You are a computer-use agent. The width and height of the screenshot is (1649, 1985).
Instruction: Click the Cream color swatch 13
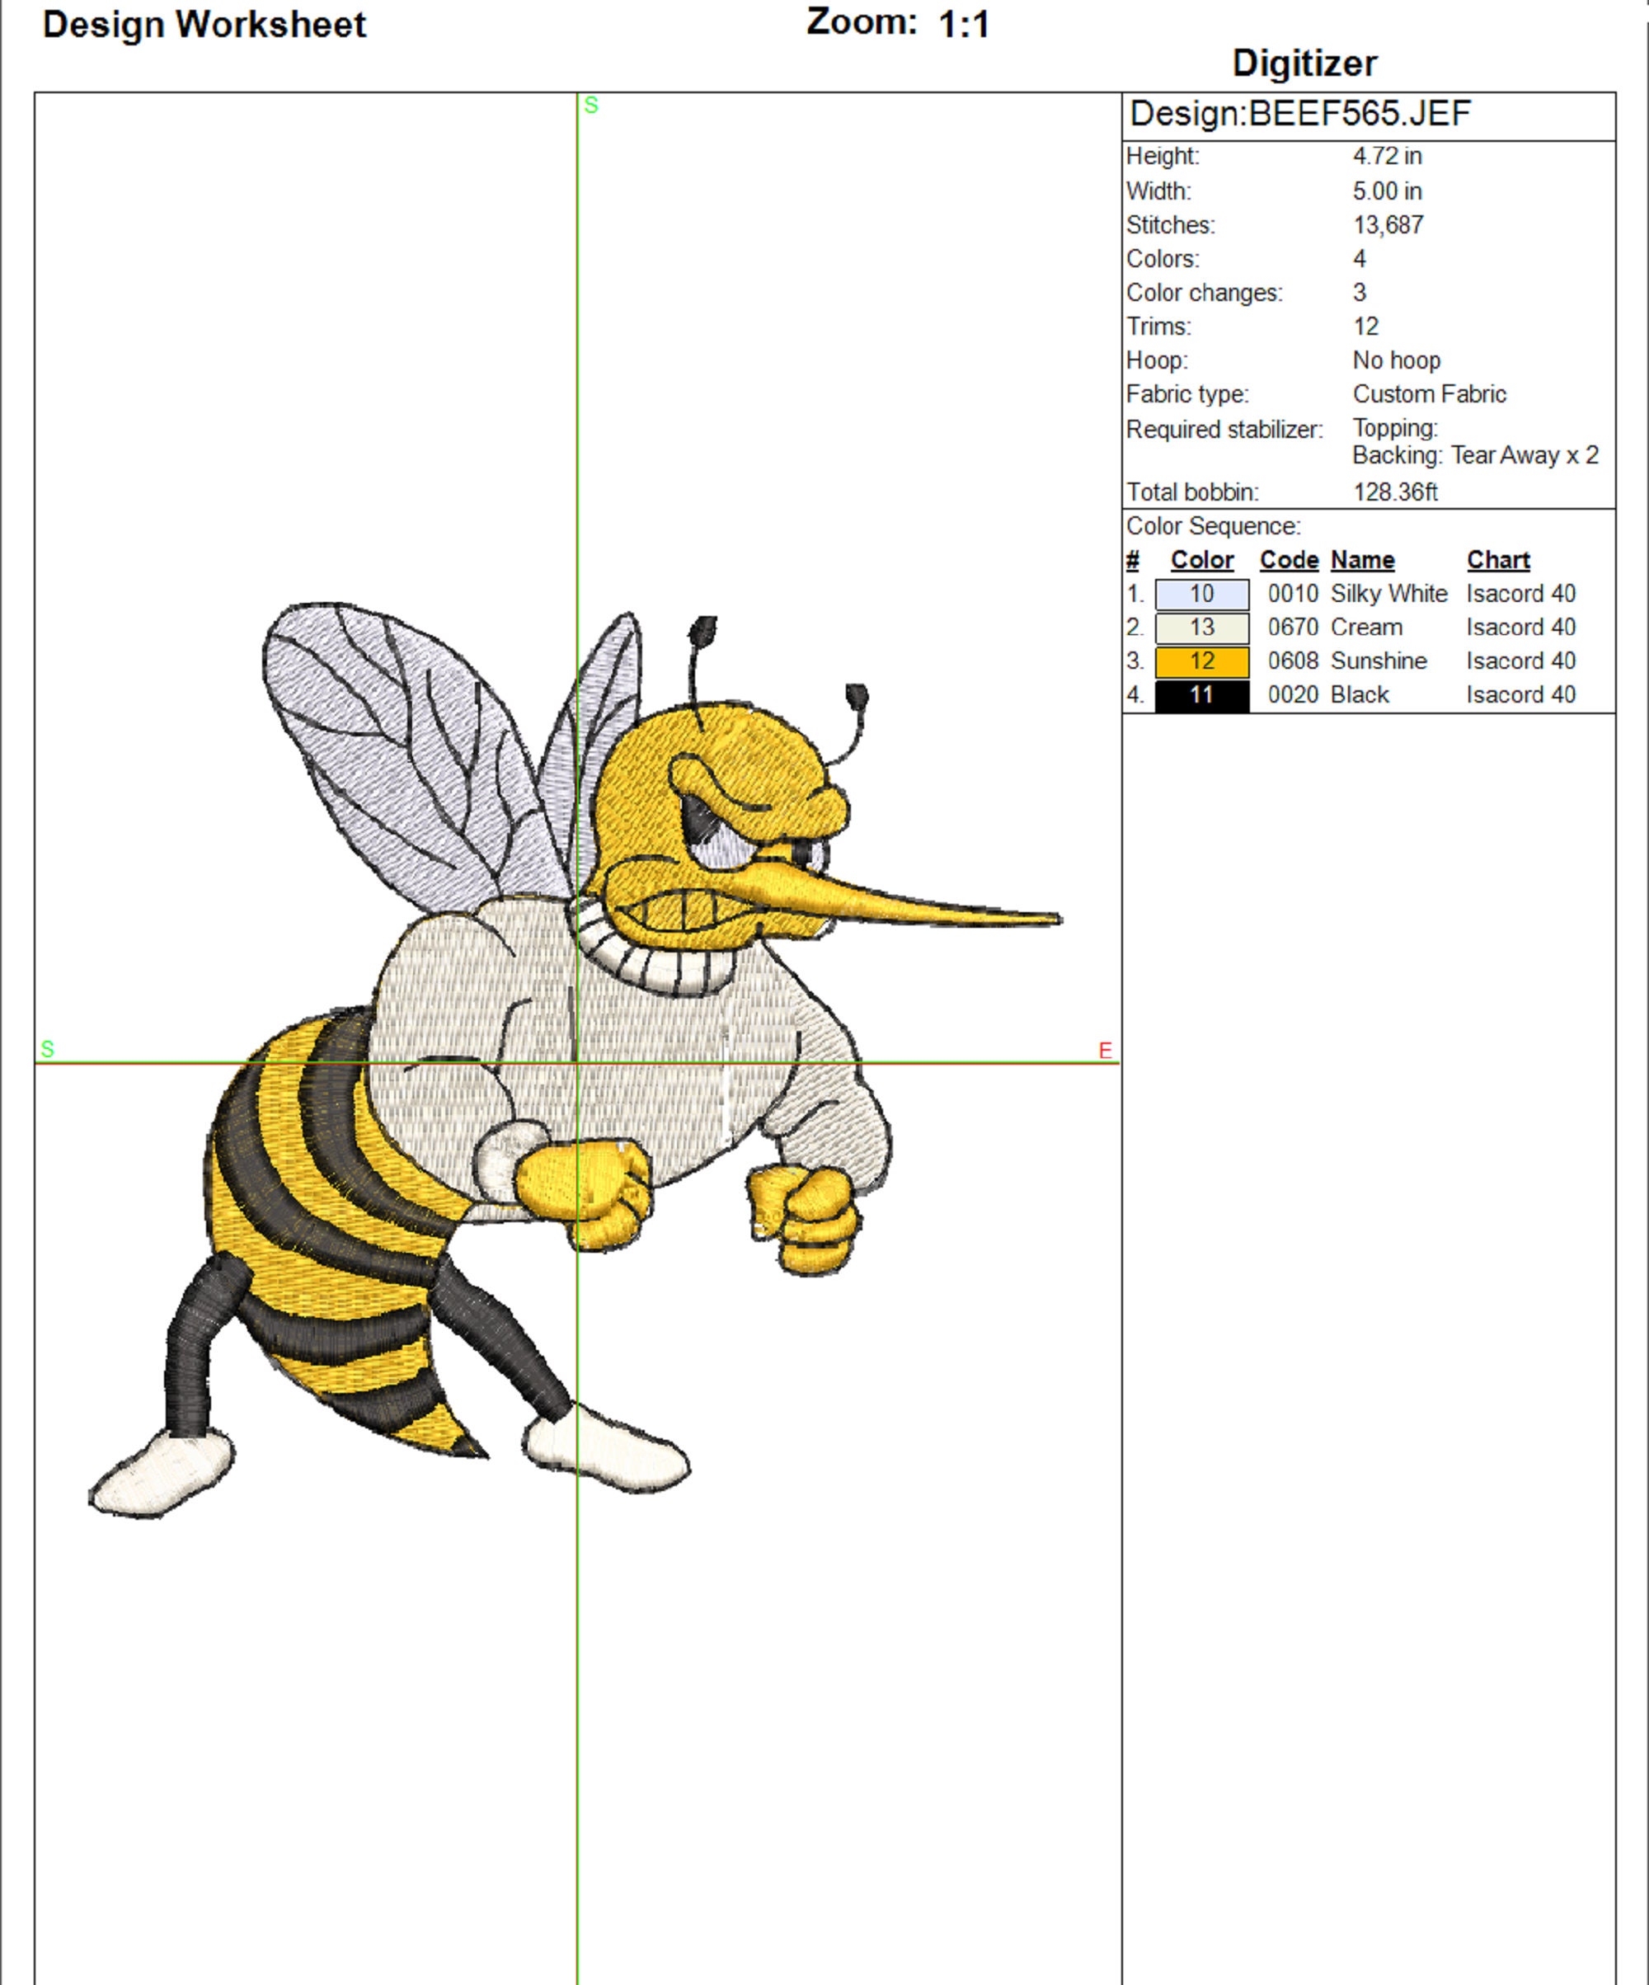1201,628
